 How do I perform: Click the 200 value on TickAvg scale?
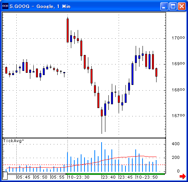point(175,157)
